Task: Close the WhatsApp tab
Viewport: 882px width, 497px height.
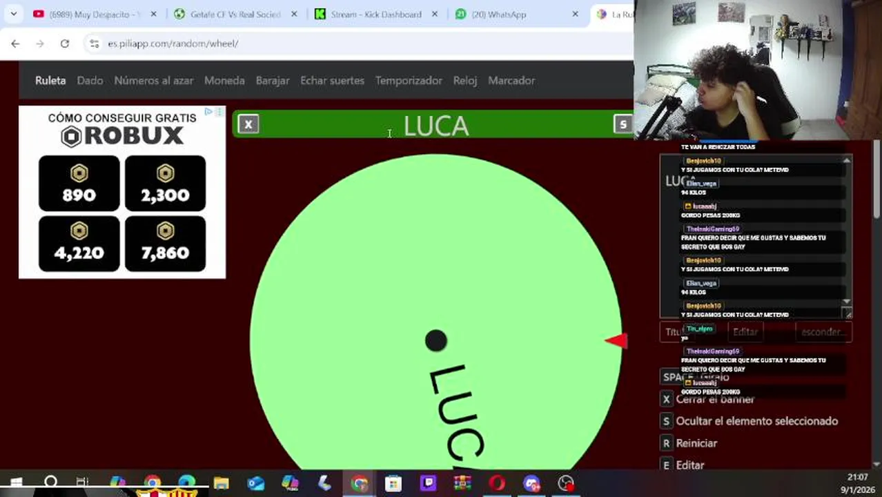Action: click(576, 14)
